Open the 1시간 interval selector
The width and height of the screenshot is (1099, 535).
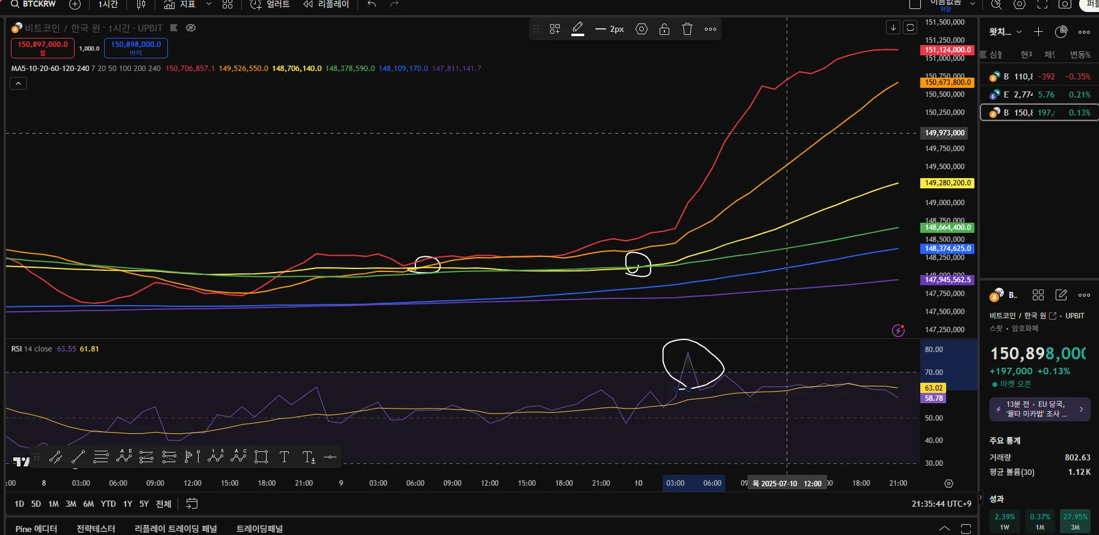(x=108, y=4)
